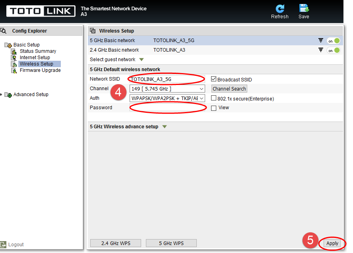Viewport: 353px width, 253px height.
Task: Click the Save label in header
Action: click(304, 17)
